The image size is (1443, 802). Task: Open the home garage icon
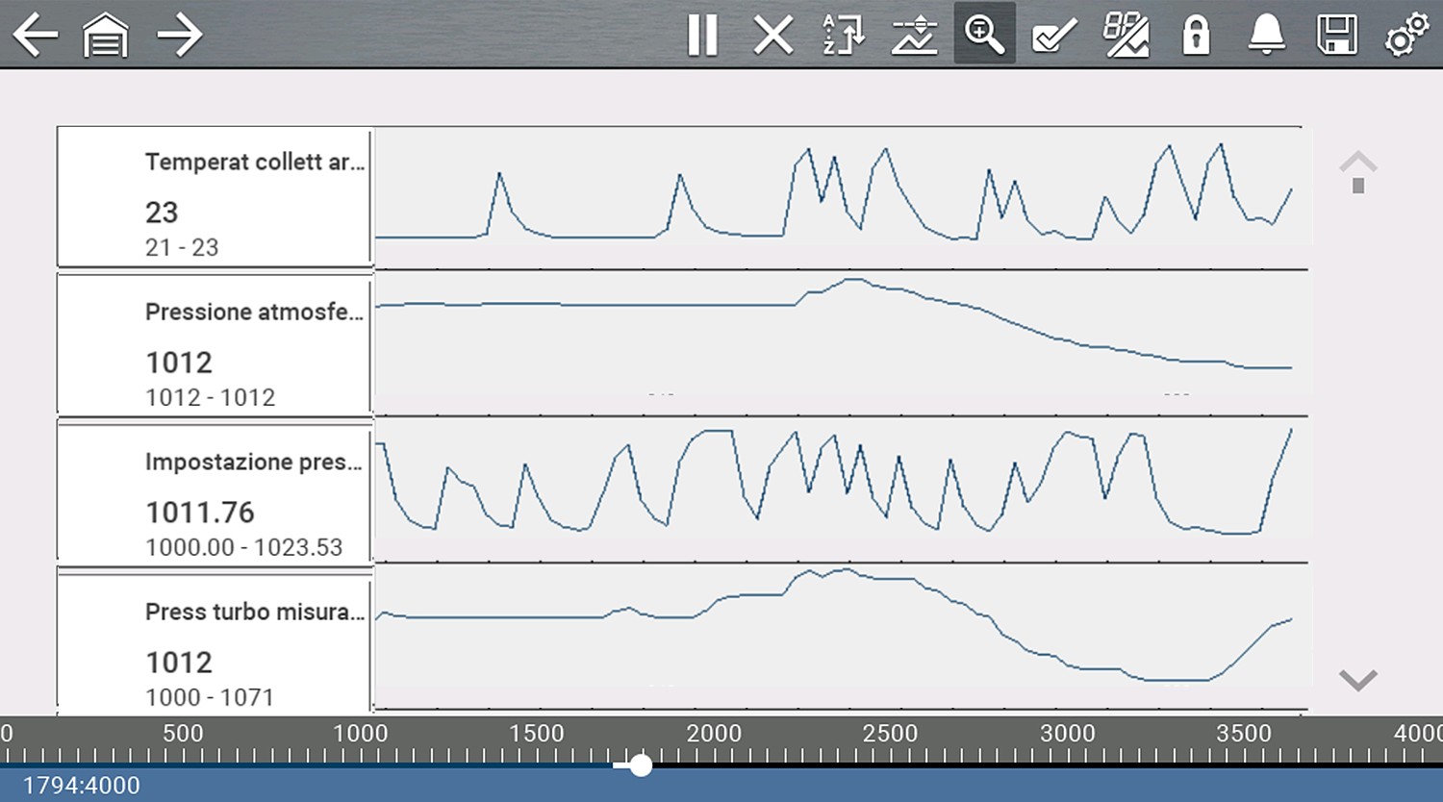tap(106, 37)
